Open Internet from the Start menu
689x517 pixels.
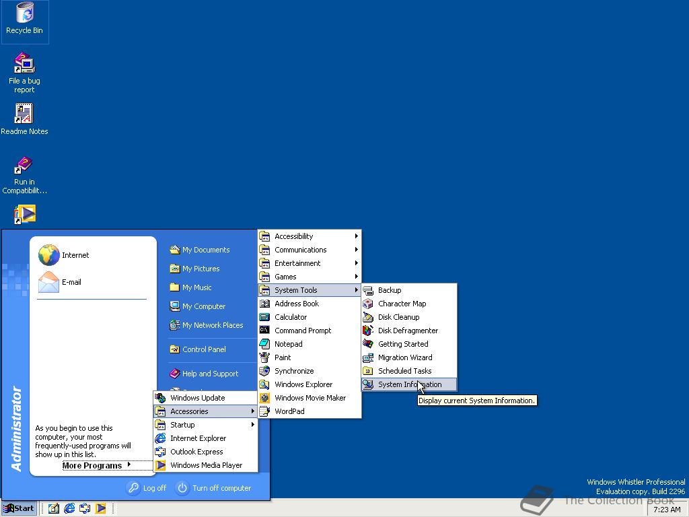(x=64, y=255)
